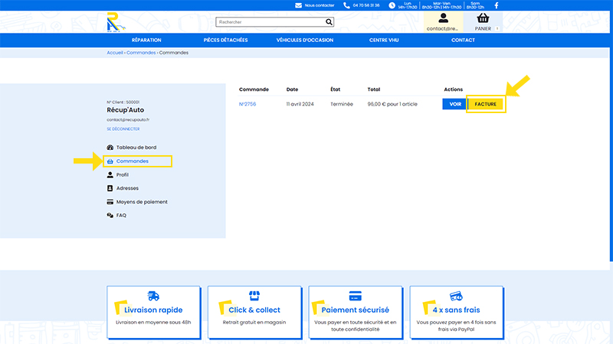Click the Click & collect card title
This screenshot has height=344, width=613.
coord(254,310)
